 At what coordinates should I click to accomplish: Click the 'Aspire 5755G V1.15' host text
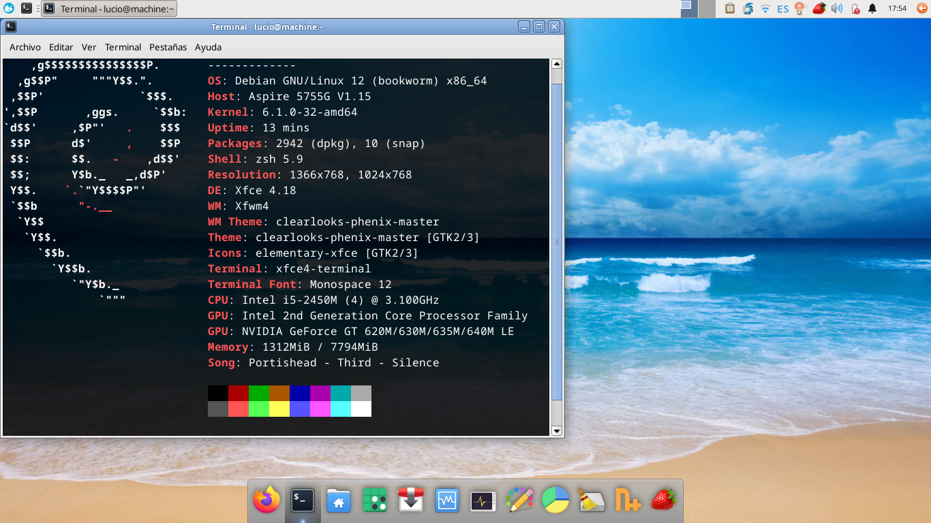coord(310,96)
